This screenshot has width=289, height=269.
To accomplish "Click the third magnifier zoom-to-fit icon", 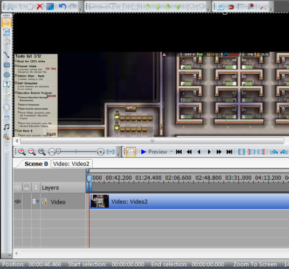I will (42, 152).
